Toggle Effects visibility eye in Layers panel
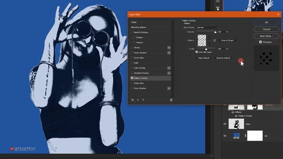This screenshot has width=283, height=159. click(x=233, y=112)
